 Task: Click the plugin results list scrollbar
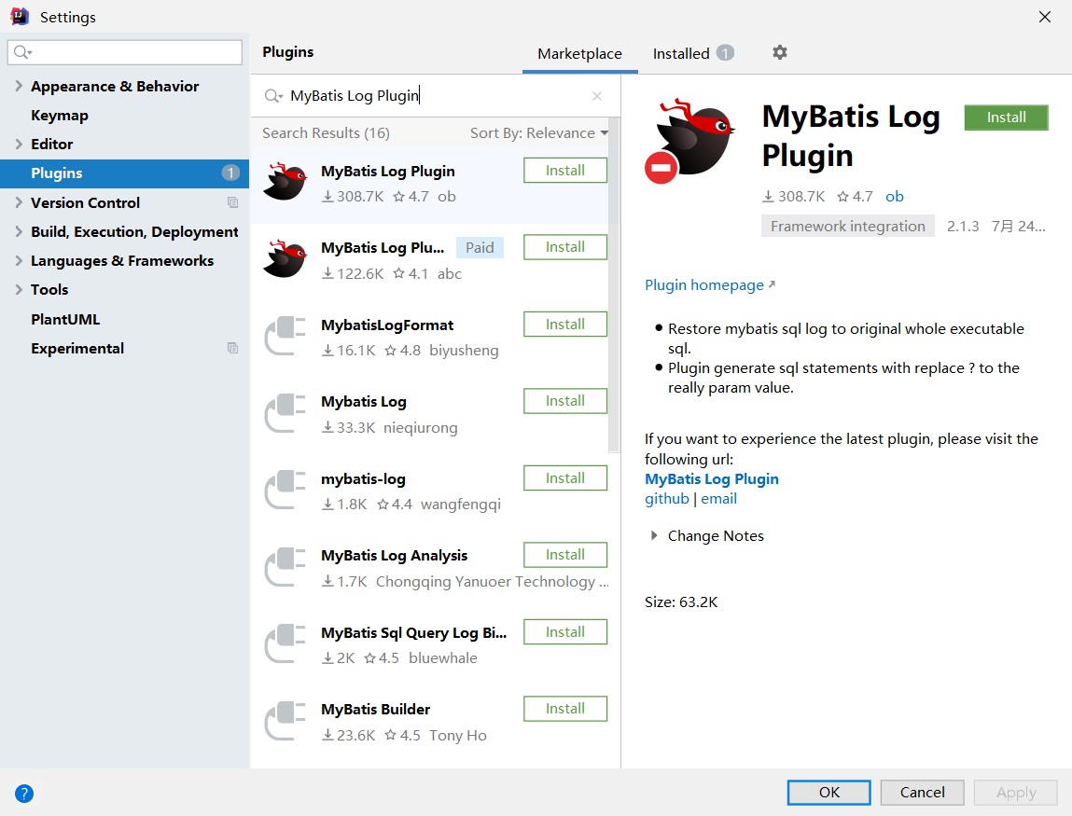click(614, 280)
